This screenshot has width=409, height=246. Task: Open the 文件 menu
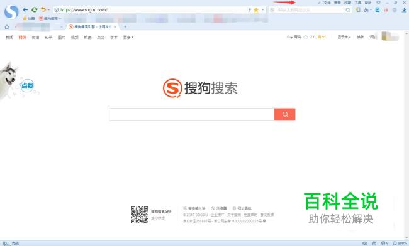pyautogui.click(x=327, y=3)
